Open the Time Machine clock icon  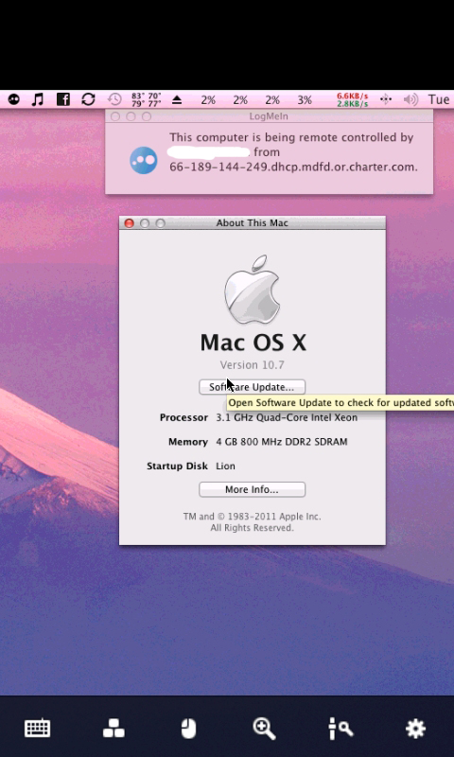(x=114, y=99)
